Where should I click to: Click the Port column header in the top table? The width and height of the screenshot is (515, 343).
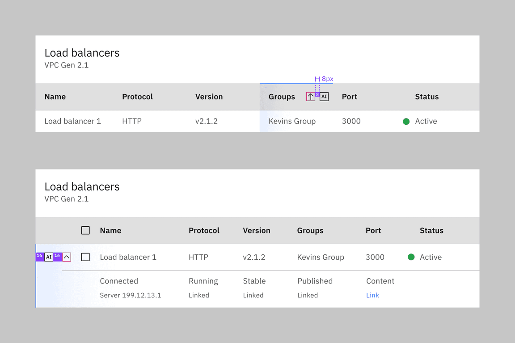point(350,96)
